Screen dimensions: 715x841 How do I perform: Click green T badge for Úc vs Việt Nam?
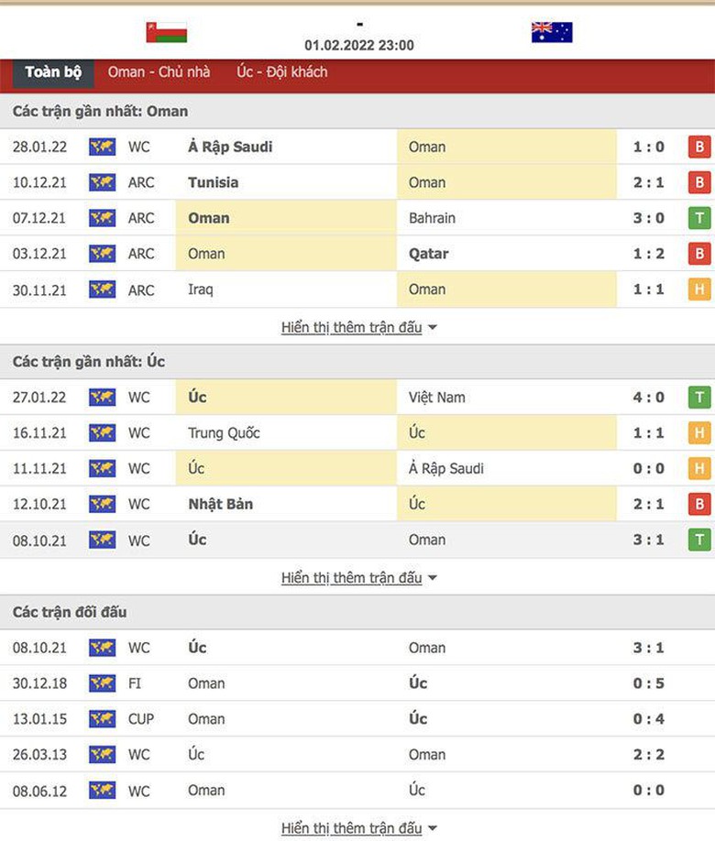[699, 397]
